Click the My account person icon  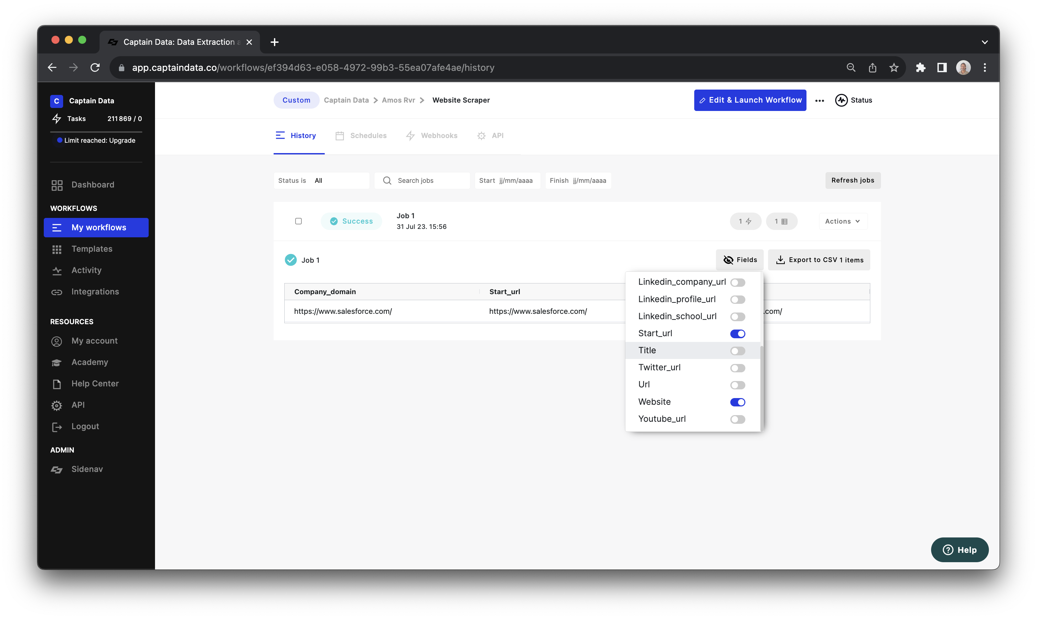(x=57, y=341)
